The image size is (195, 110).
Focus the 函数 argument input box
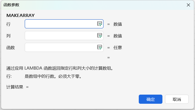pyautogui.click(x=60, y=47)
